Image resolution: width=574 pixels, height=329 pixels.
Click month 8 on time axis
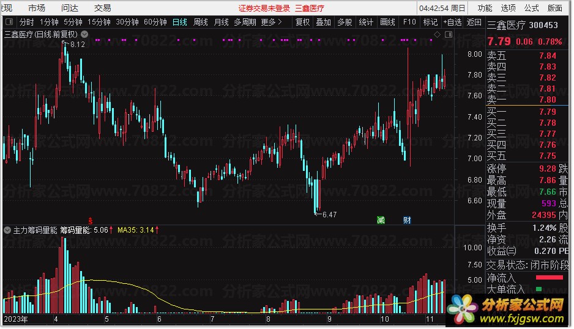tap(268, 319)
